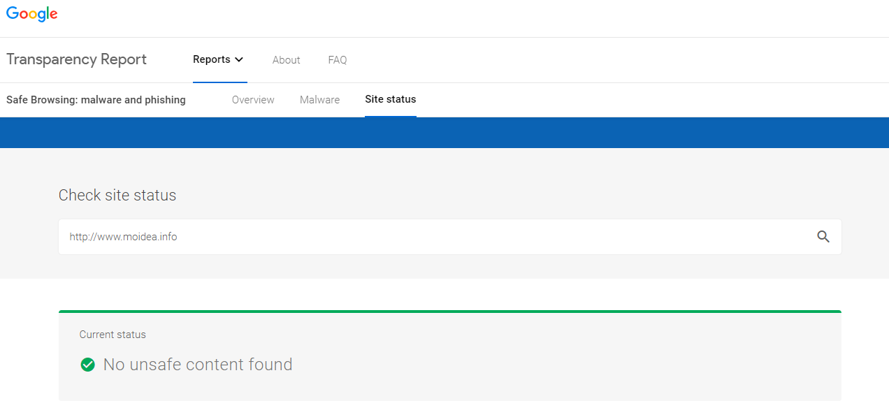This screenshot has height=417, width=889.
Task: Select the Site status tab
Action: (391, 100)
